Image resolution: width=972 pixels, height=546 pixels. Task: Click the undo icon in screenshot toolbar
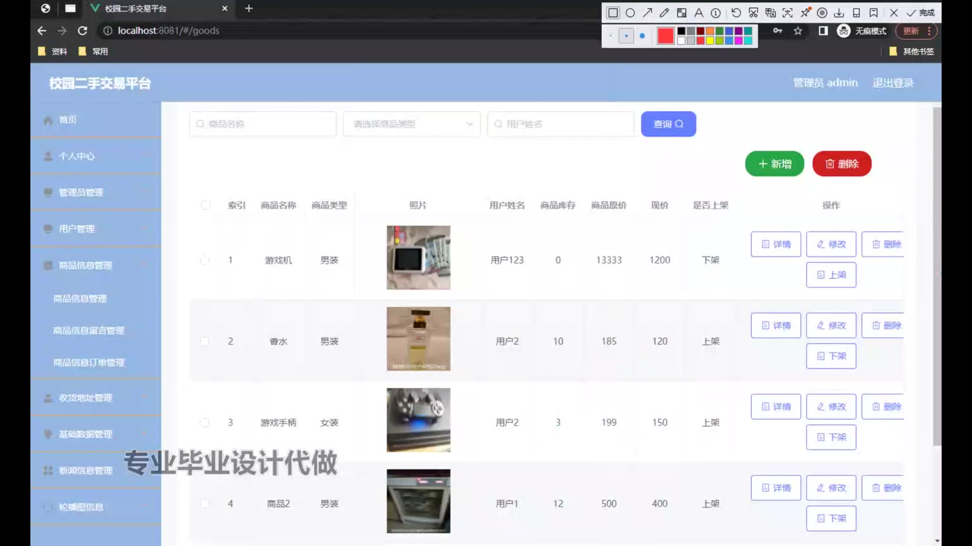coord(736,13)
